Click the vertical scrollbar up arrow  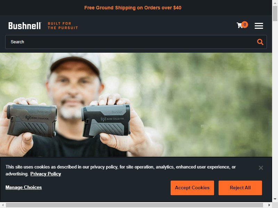click(275, 3)
